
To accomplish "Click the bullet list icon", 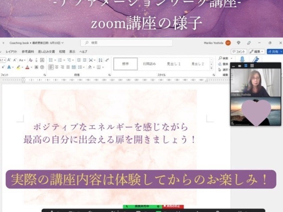I will point(51,60).
